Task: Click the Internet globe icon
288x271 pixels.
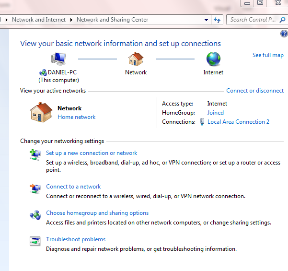Action: coord(213,59)
